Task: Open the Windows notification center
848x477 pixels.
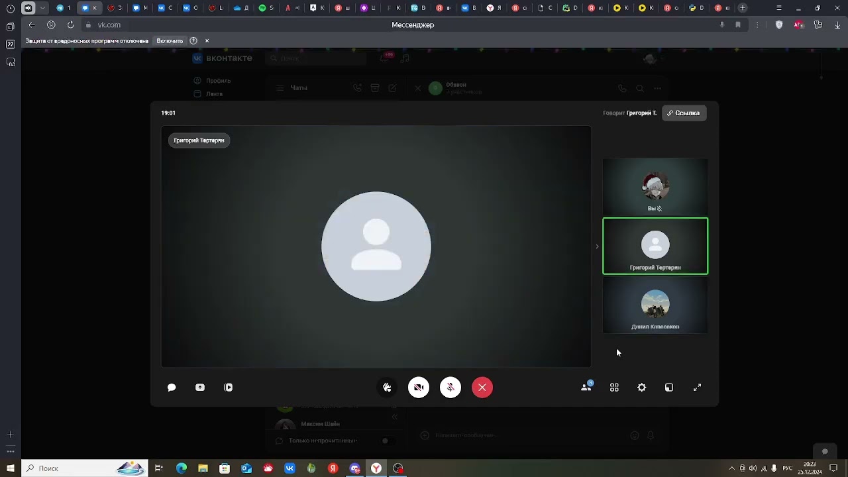Action: (x=833, y=468)
